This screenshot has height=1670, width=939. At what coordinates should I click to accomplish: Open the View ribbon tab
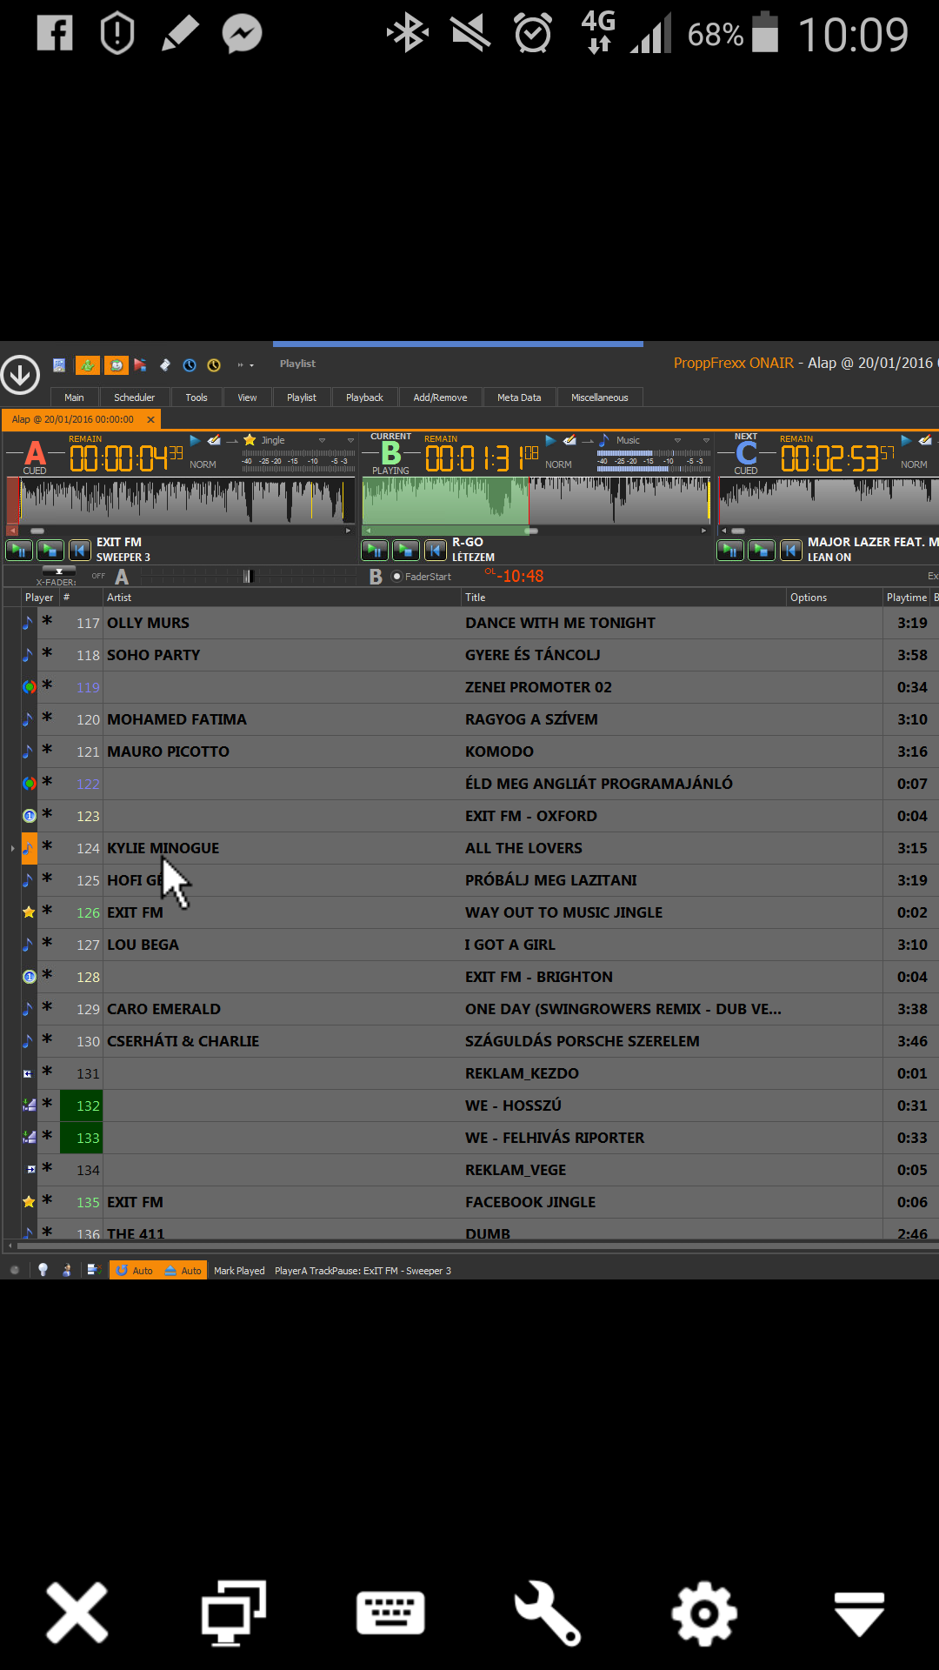pos(247,397)
